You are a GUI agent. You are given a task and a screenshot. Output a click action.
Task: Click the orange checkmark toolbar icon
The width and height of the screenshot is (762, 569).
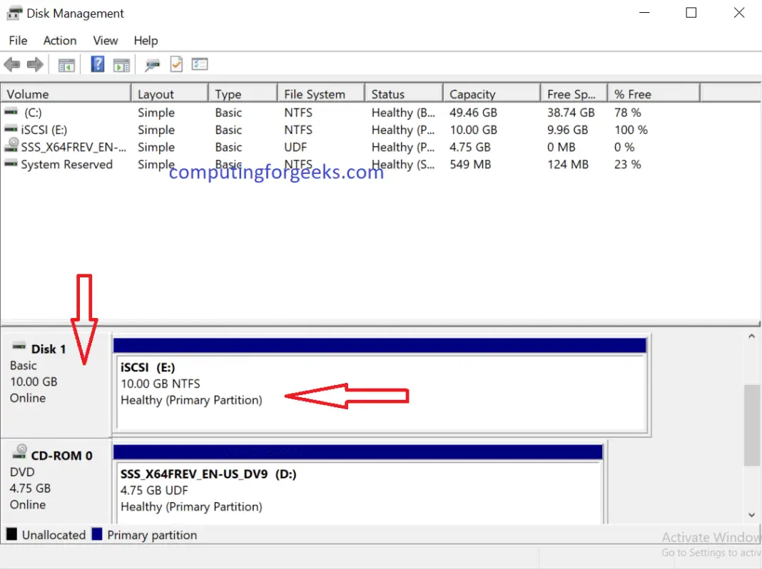(176, 64)
